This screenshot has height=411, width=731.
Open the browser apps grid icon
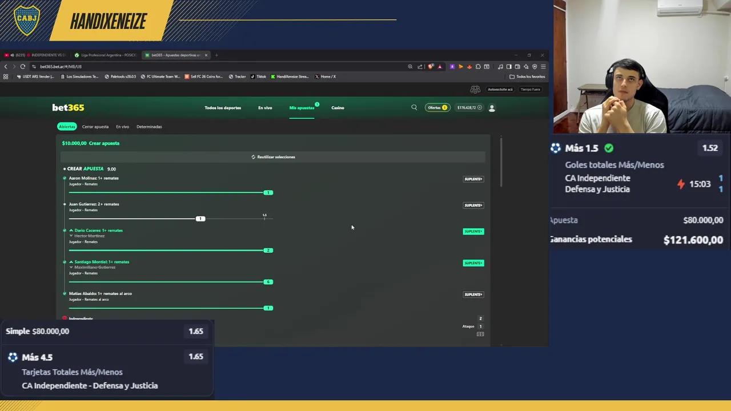[6, 76]
